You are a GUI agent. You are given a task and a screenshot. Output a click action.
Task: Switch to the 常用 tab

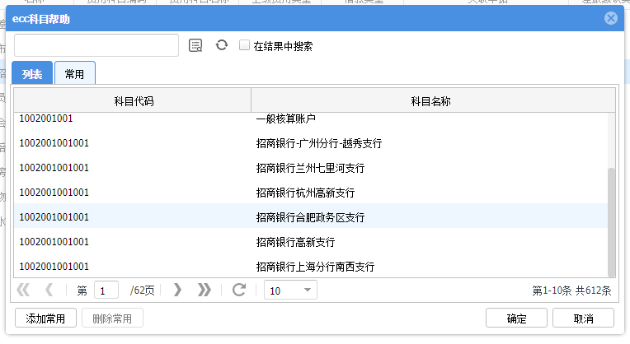point(75,73)
